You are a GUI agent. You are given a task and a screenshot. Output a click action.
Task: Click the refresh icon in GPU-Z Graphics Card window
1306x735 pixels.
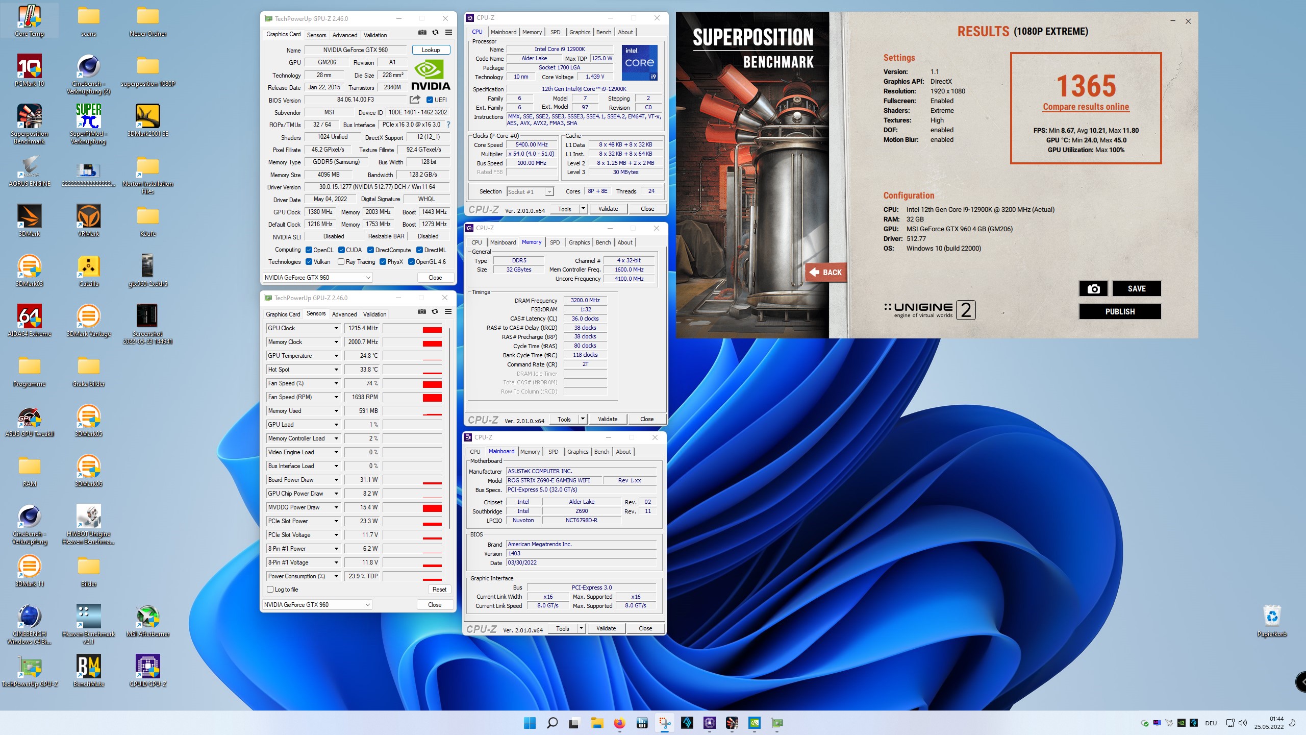[x=435, y=32]
